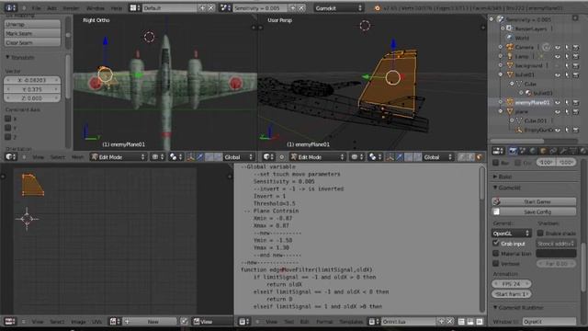Toggle Lamp visibility eye in outliner
Viewport: 588px width, 331px height.
(x=558, y=56)
